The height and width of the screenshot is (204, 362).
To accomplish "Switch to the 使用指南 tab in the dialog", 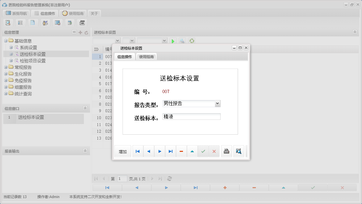I will pos(146,56).
